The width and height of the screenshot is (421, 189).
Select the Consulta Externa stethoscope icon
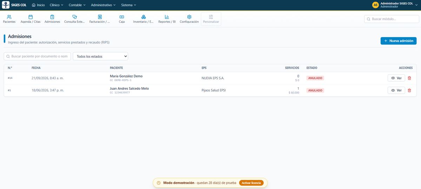[74, 17]
